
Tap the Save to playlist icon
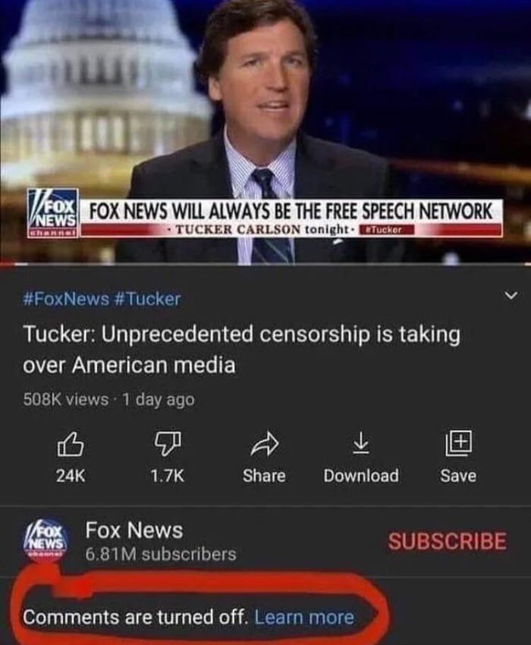[459, 443]
